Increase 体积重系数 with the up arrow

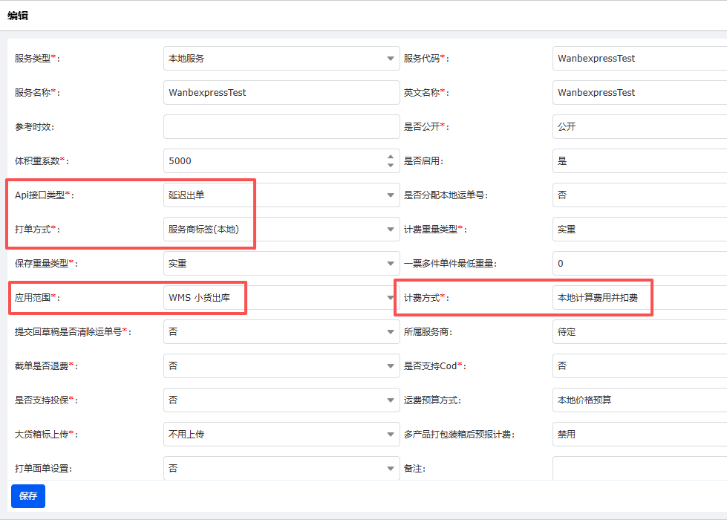(x=391, y=157)
